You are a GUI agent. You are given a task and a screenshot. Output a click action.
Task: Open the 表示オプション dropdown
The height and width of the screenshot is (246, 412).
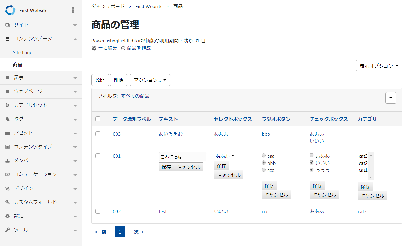point(379,66)
